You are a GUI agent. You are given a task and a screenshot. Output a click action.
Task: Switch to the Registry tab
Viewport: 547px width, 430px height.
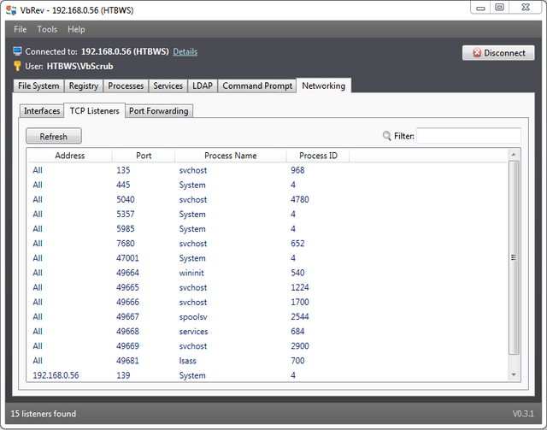(x=84, y=86)
